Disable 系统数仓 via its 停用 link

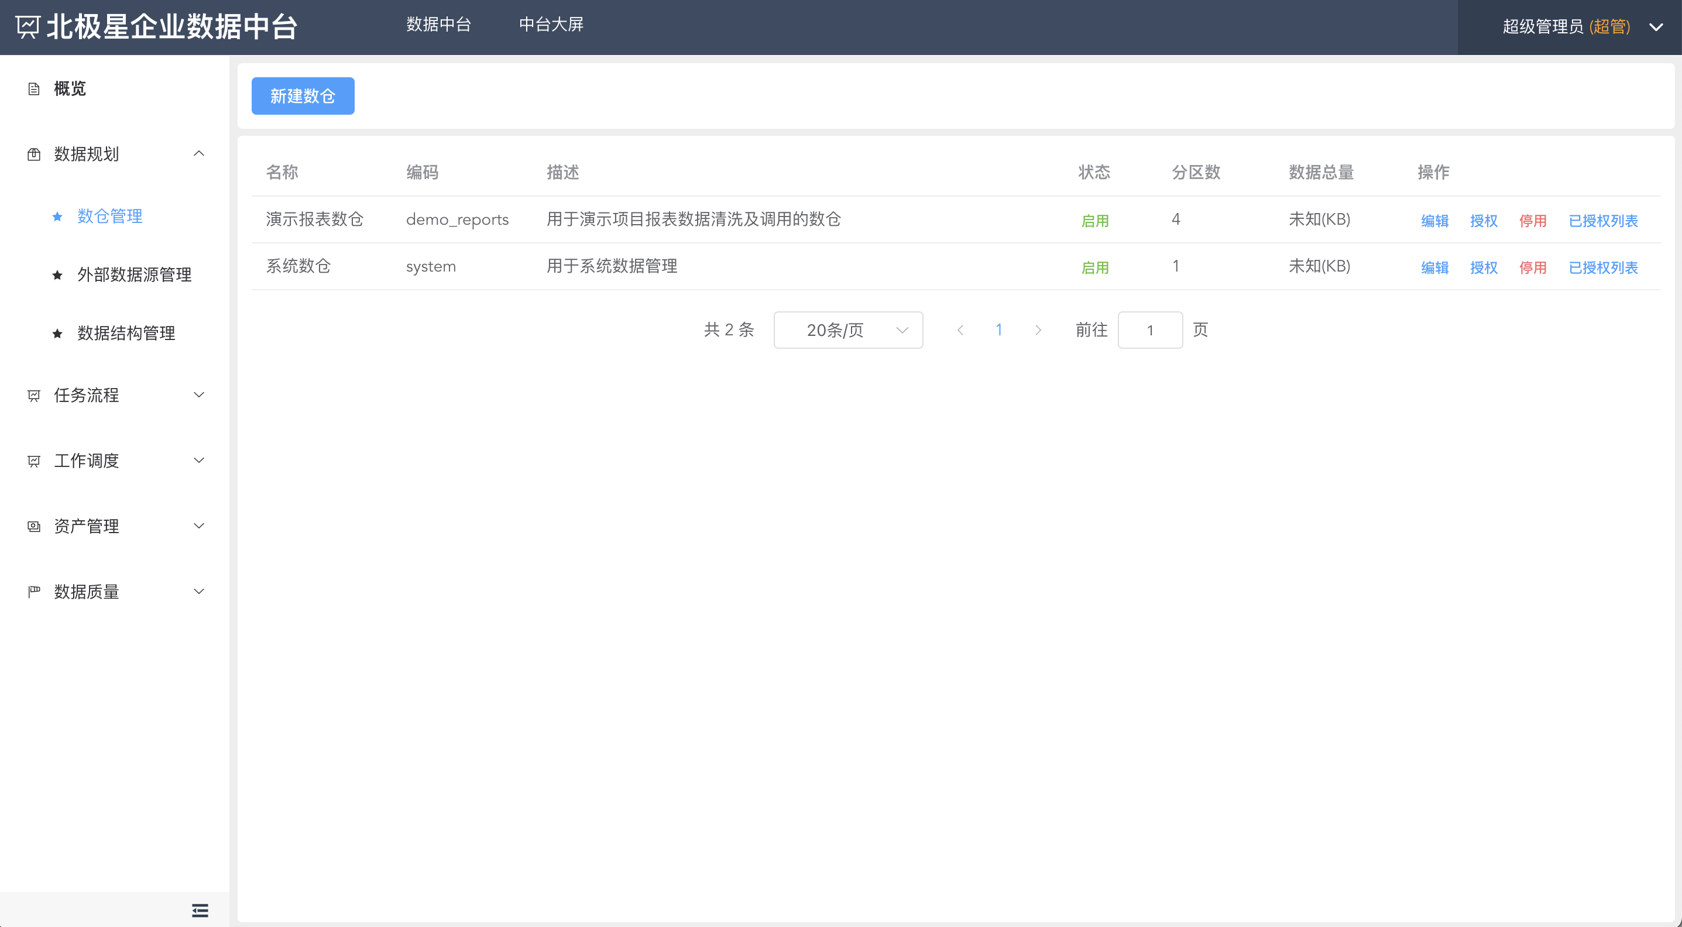tap(1533, 267)
